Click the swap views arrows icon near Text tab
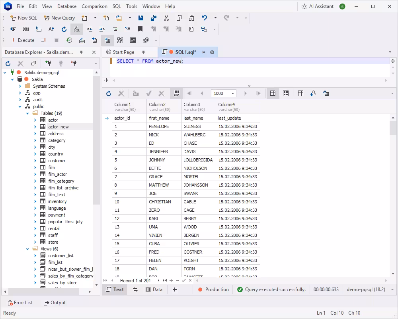This screenshot has height=319, width=398. pyautogui.click(x=135, y=289)
